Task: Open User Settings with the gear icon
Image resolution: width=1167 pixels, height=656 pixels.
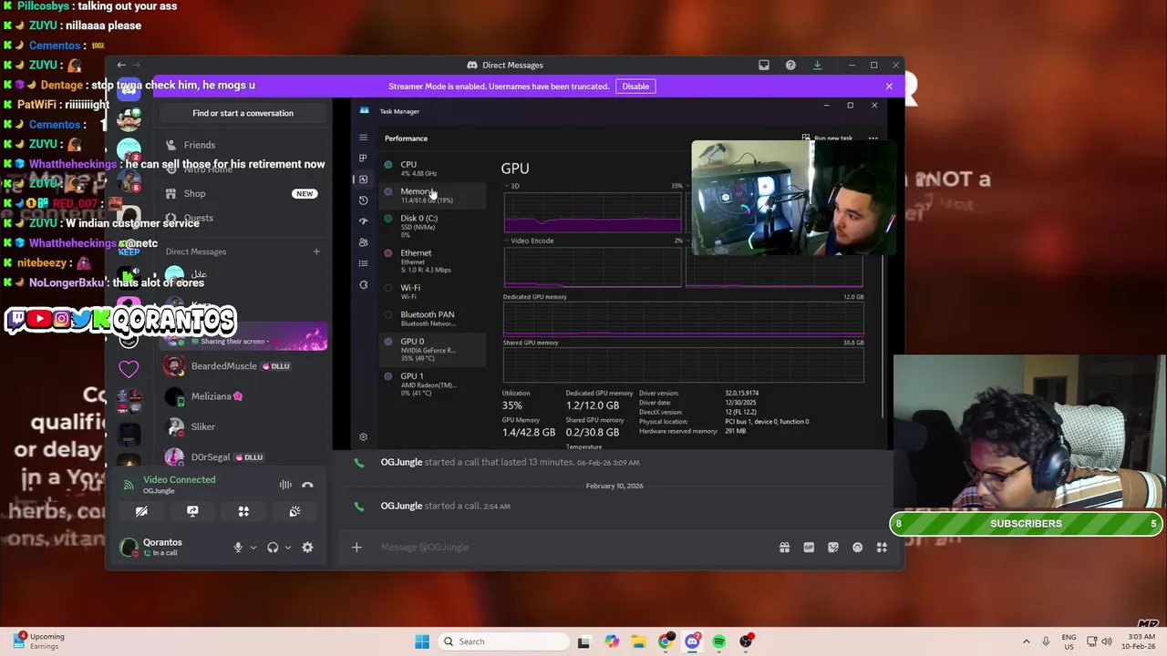Action: (x=307, y=548)
